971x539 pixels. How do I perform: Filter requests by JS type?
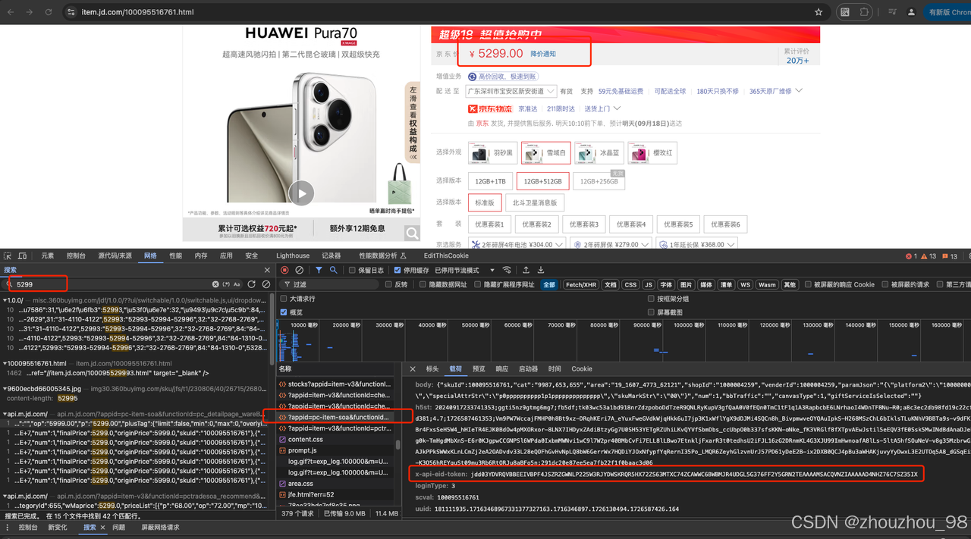tap(648, 285)
